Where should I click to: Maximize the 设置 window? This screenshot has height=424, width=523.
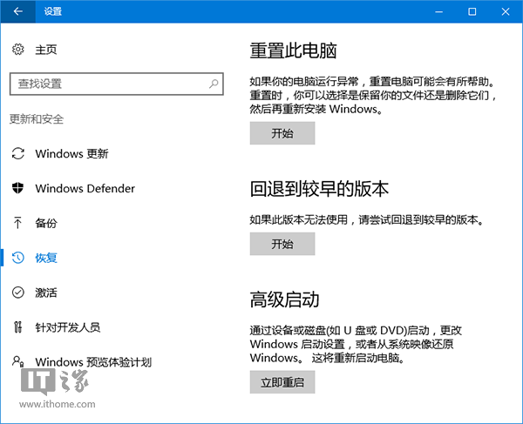tap(472, 11)
